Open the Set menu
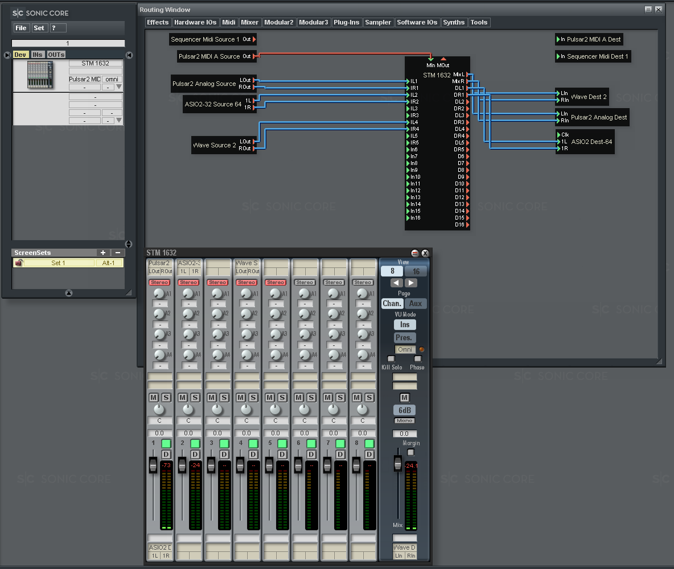This screenshot has width=674, height=569. pos(39,28)
